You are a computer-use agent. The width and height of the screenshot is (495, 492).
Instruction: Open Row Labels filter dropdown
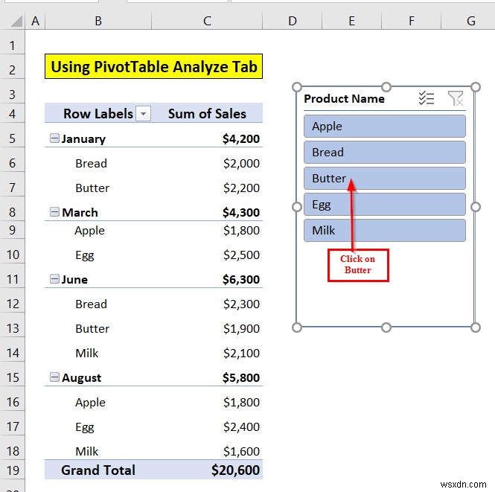144,114
